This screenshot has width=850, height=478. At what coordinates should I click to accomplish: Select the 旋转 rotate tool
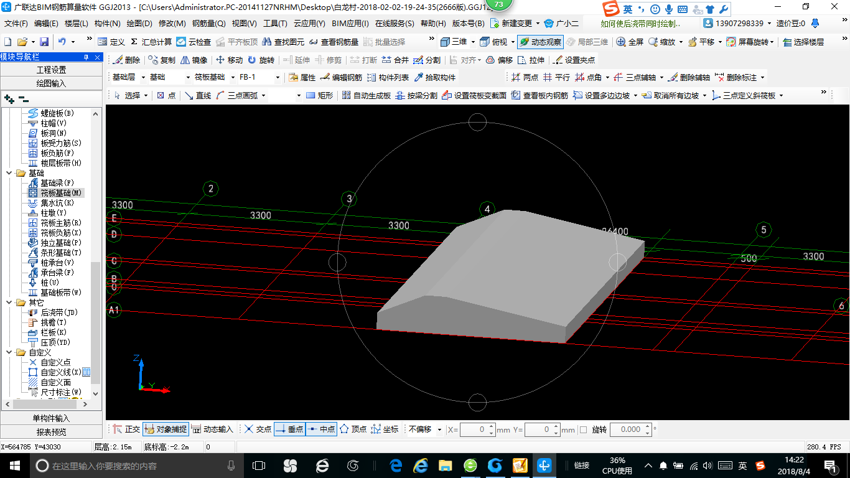click(x=261, y=60)
